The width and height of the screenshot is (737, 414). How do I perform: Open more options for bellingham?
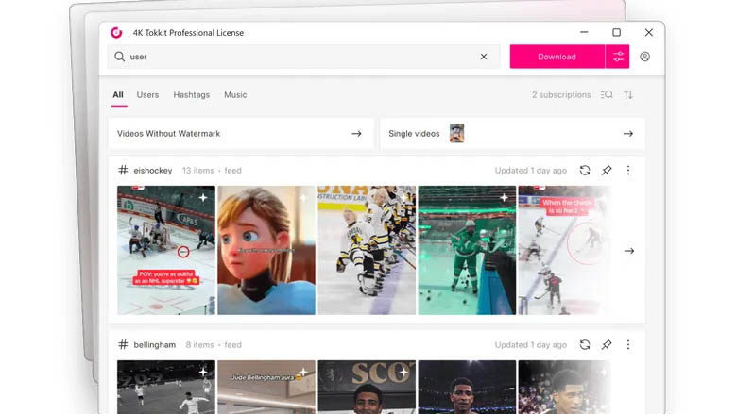pos(628,345)
